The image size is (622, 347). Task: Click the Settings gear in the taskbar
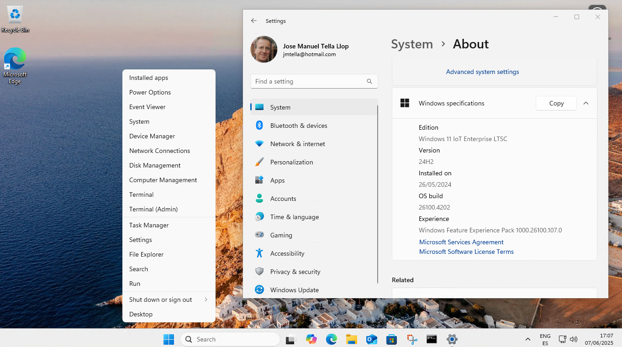pos(452,339)
